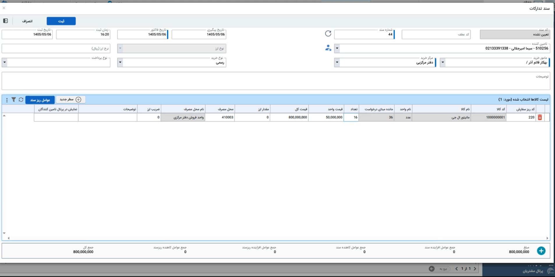The width and height of the screenshot is (555, 277).
Task: Click the کد ریز سفارش cell 220
Action: (521, 117)
